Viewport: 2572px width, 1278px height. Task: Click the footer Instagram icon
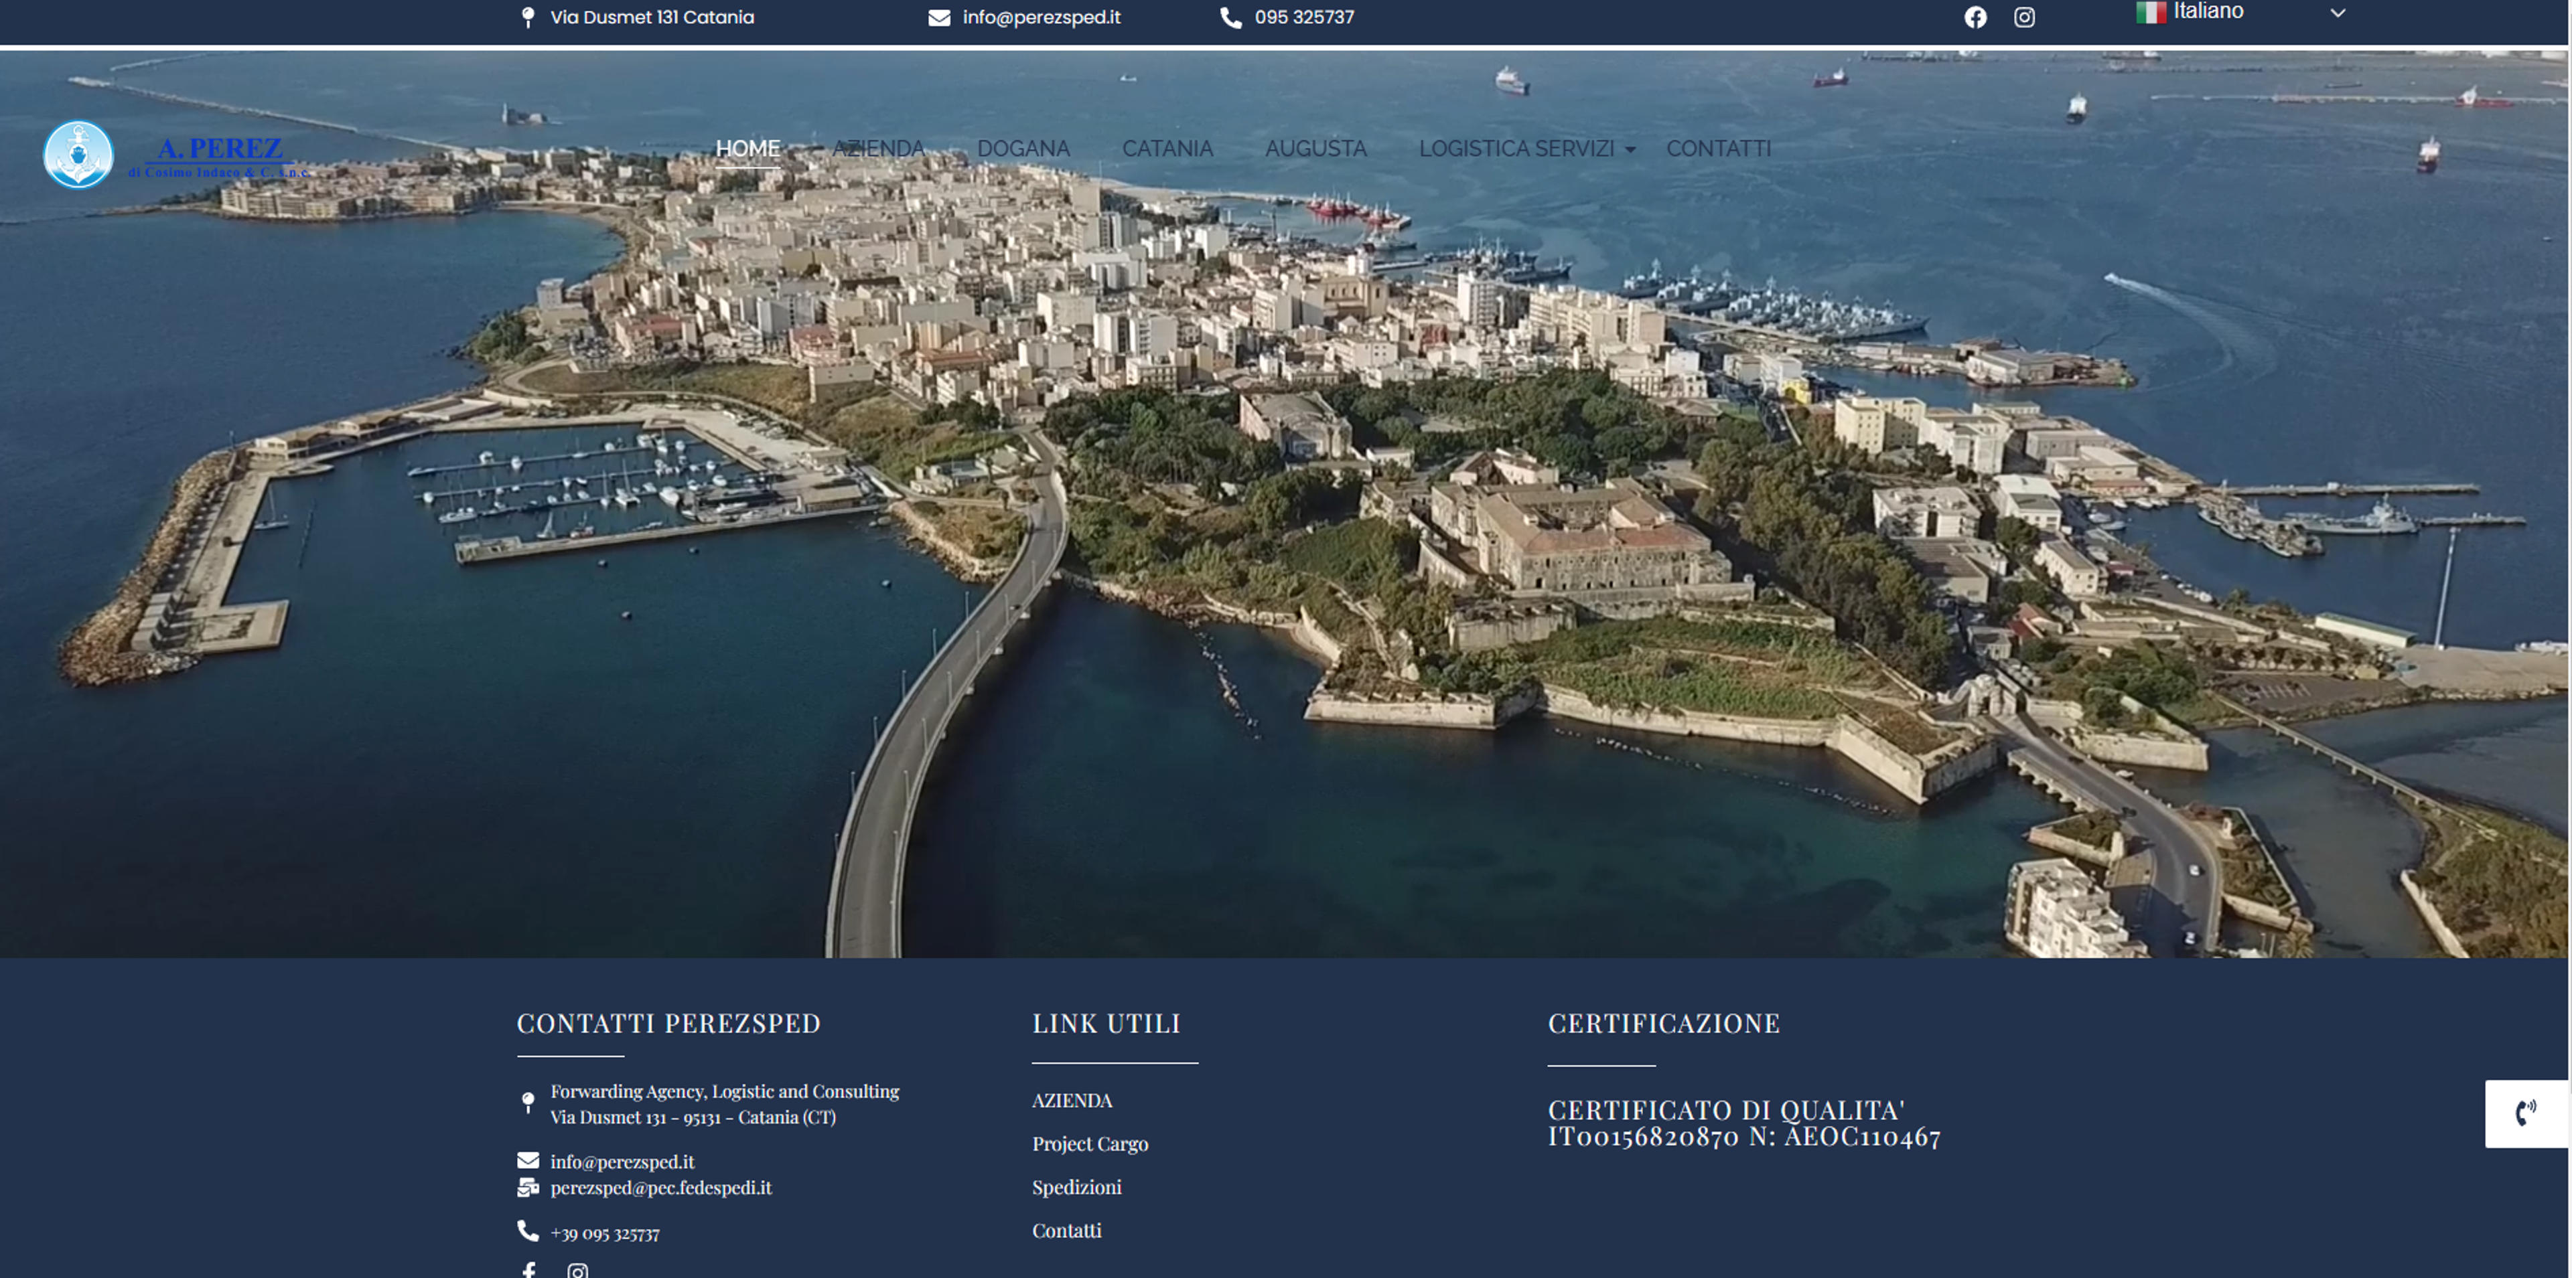(577, 1270)
